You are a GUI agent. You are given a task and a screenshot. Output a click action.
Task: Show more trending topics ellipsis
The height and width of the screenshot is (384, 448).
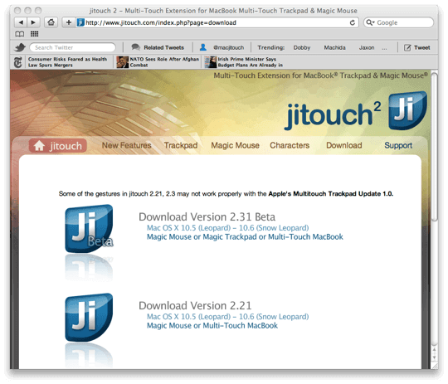[384, 48]
